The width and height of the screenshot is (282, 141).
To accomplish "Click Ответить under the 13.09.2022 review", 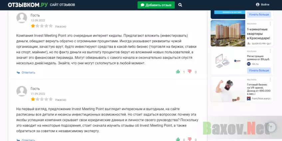I will coord(28,73).
